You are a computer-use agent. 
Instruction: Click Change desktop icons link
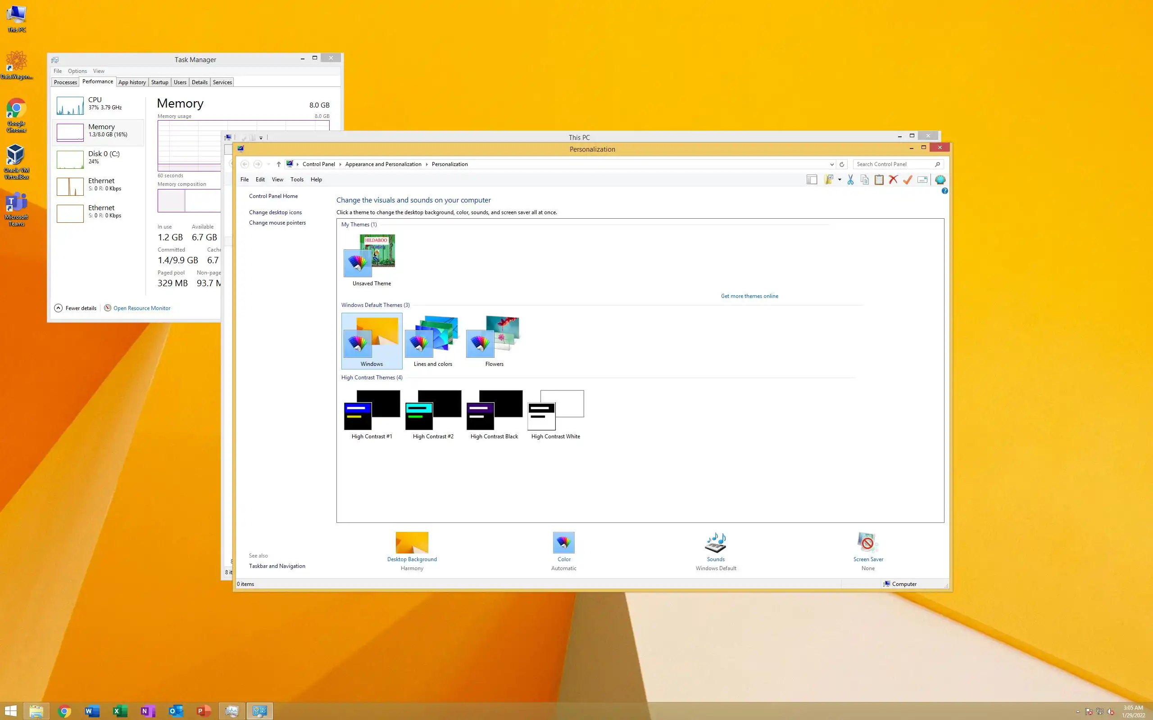click(x=275, y=212)
